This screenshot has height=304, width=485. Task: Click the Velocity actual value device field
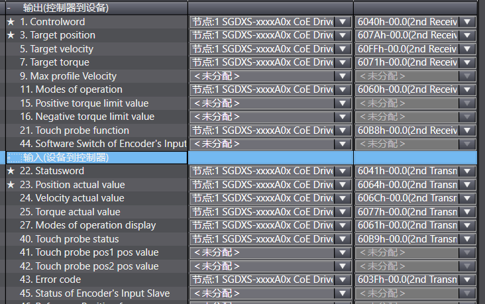262,198
